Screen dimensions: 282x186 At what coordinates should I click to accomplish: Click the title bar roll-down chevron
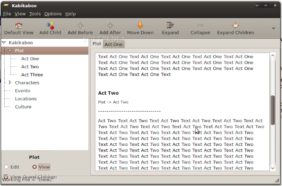(257, 6)
